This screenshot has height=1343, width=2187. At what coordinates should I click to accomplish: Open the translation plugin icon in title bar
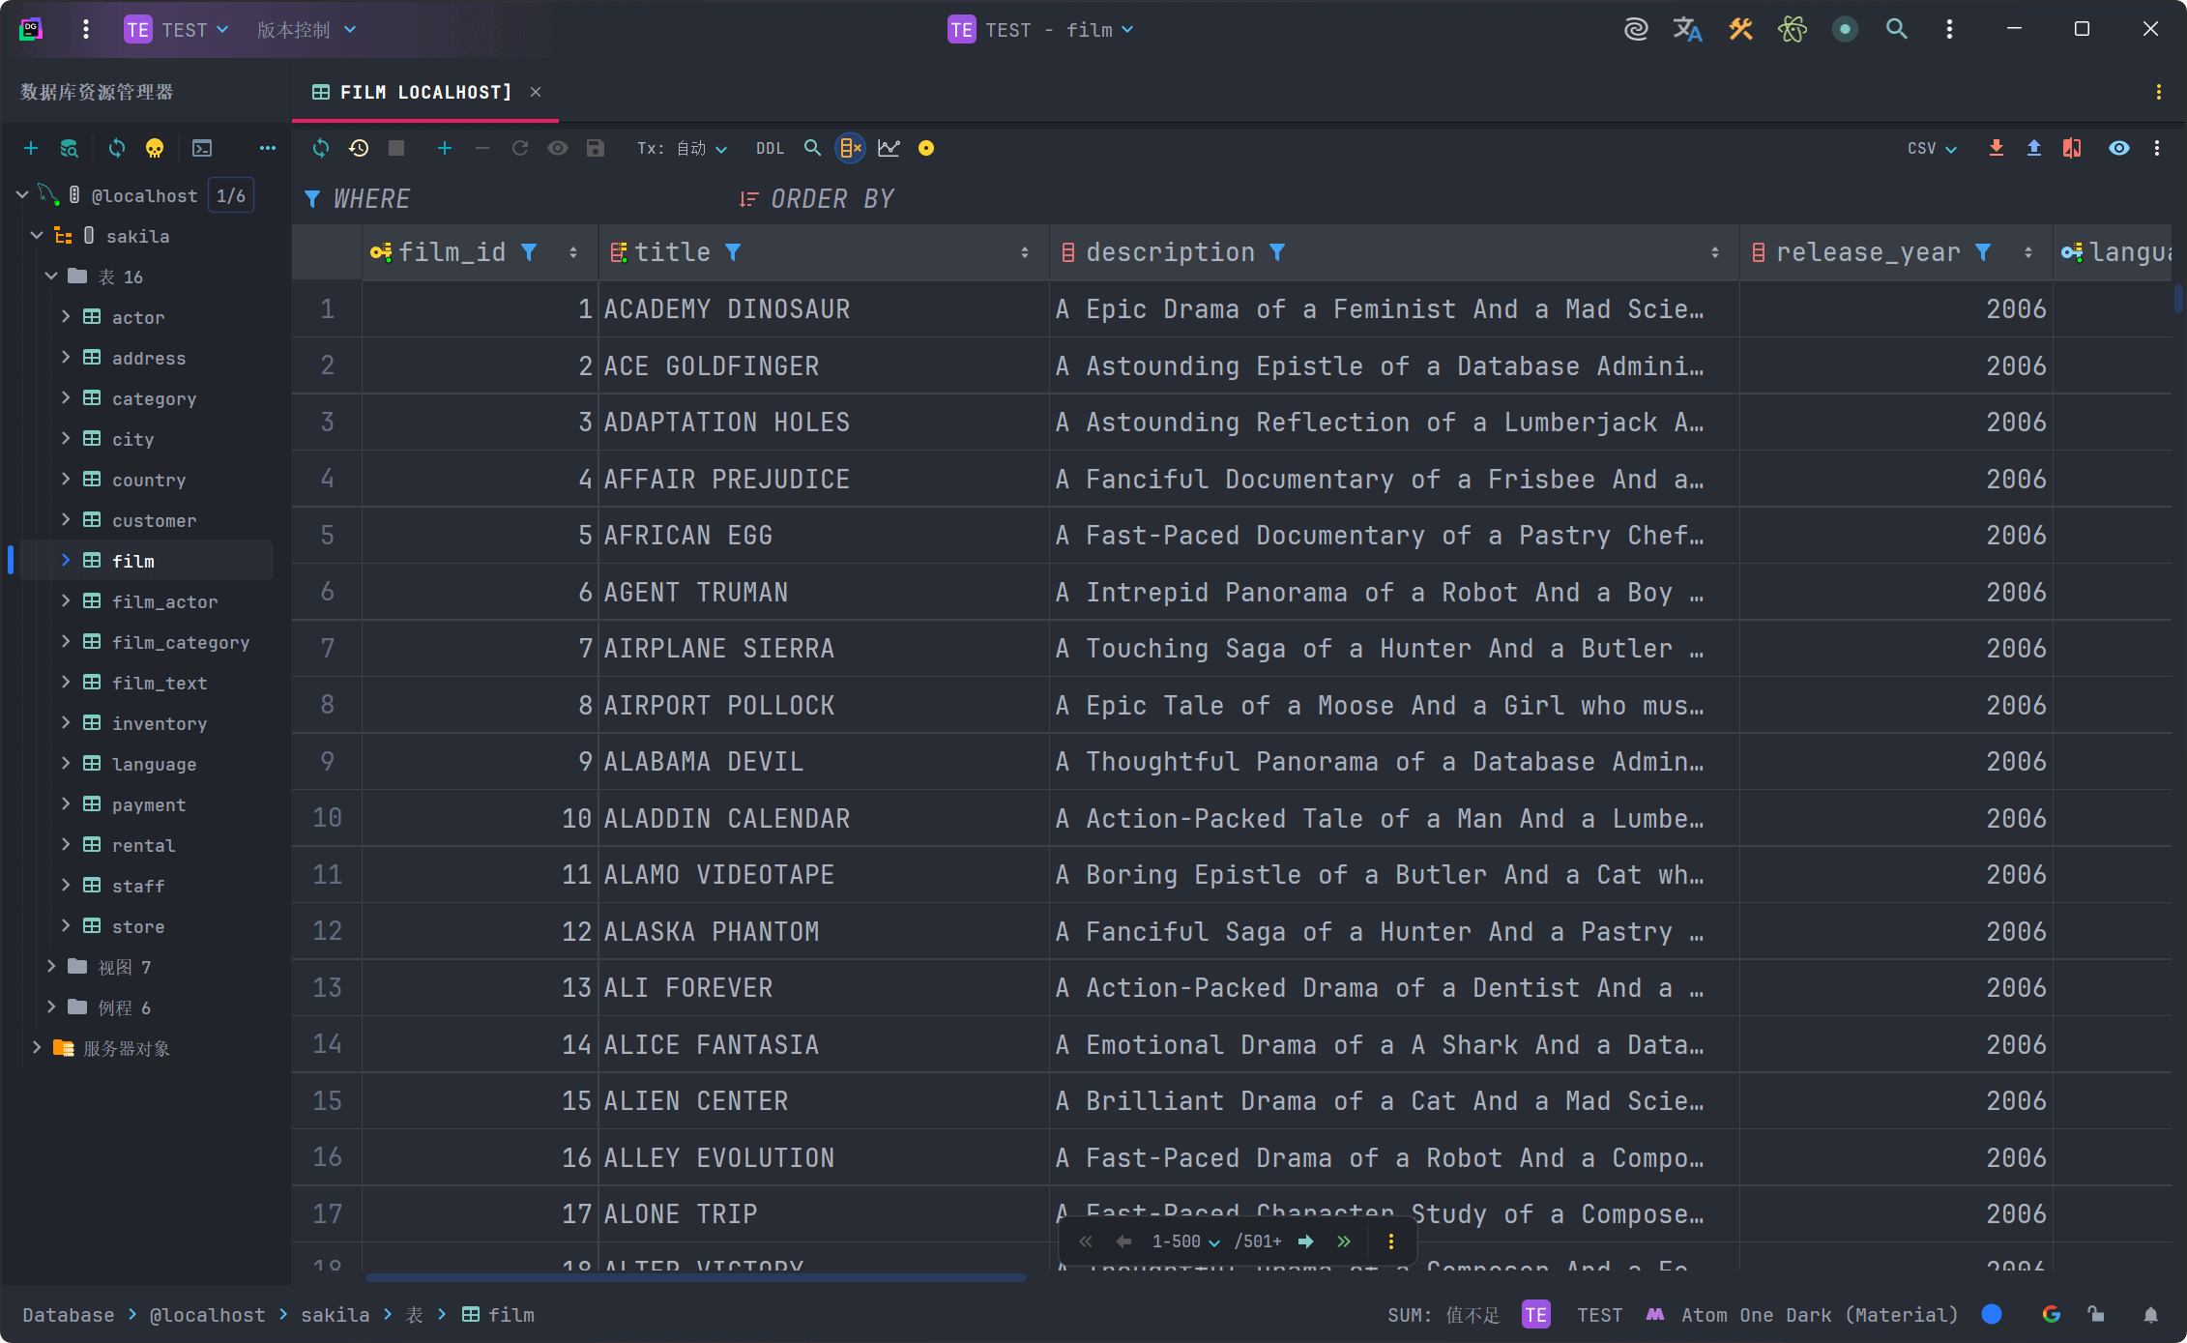[x=1687, y=29]
